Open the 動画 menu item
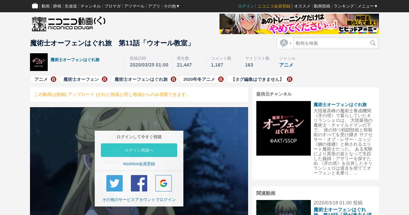This screenshot has height=215, width=409. pyautogui.click(x=46, y=6)
